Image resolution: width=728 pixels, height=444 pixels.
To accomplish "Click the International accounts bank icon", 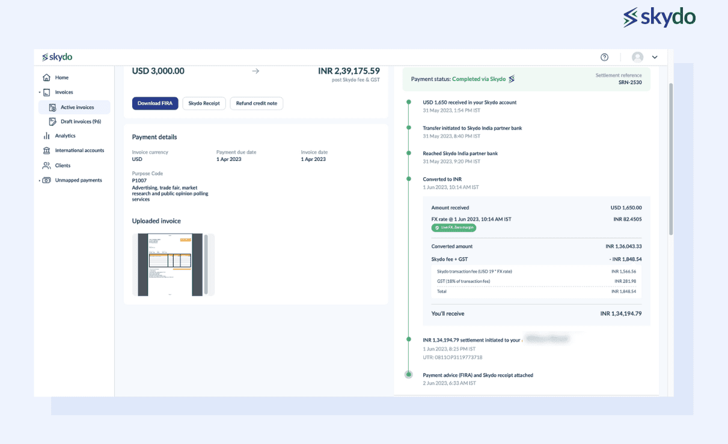I will click(x=46, y=150).
